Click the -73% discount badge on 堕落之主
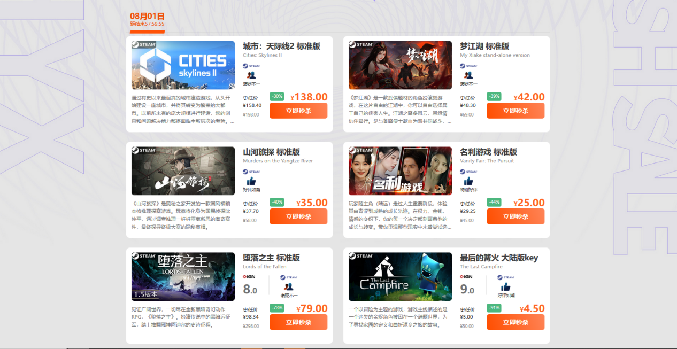 coord(277,308)
